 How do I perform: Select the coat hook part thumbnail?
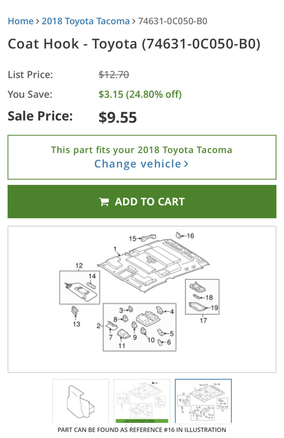pyautogui.click(x=81, y=401)
